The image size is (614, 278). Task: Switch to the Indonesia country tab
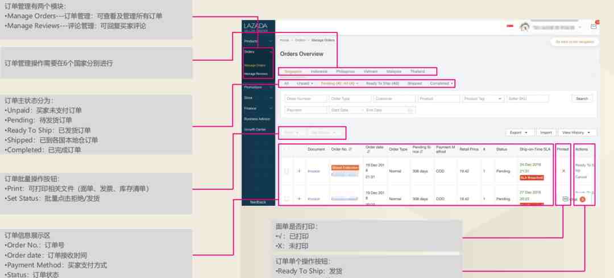pos(319,72)
